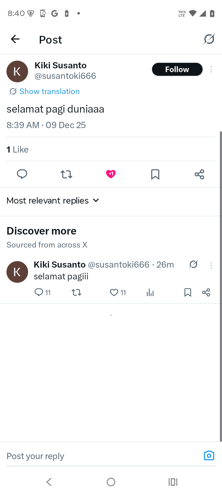This screenshot has width=222, height=495.
Task: View analytics icon on "selamat pagiii" post
Action: 150,292
